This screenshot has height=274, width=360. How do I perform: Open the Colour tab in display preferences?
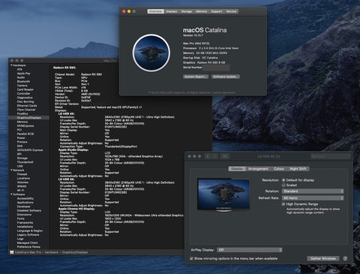(279, 169)
